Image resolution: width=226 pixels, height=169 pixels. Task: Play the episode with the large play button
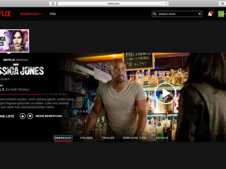[x=165, y=93]
